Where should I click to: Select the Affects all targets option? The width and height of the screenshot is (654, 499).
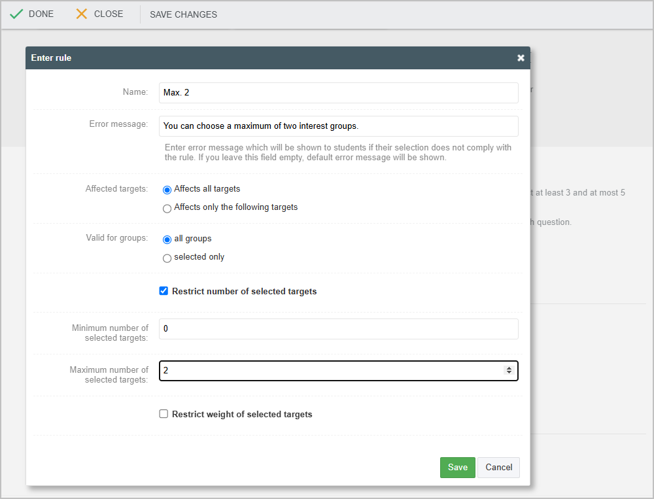pos(167,190)
